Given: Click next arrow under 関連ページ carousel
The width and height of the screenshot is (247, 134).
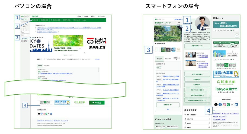Looking at the screenshot, I should coord(237,30).
